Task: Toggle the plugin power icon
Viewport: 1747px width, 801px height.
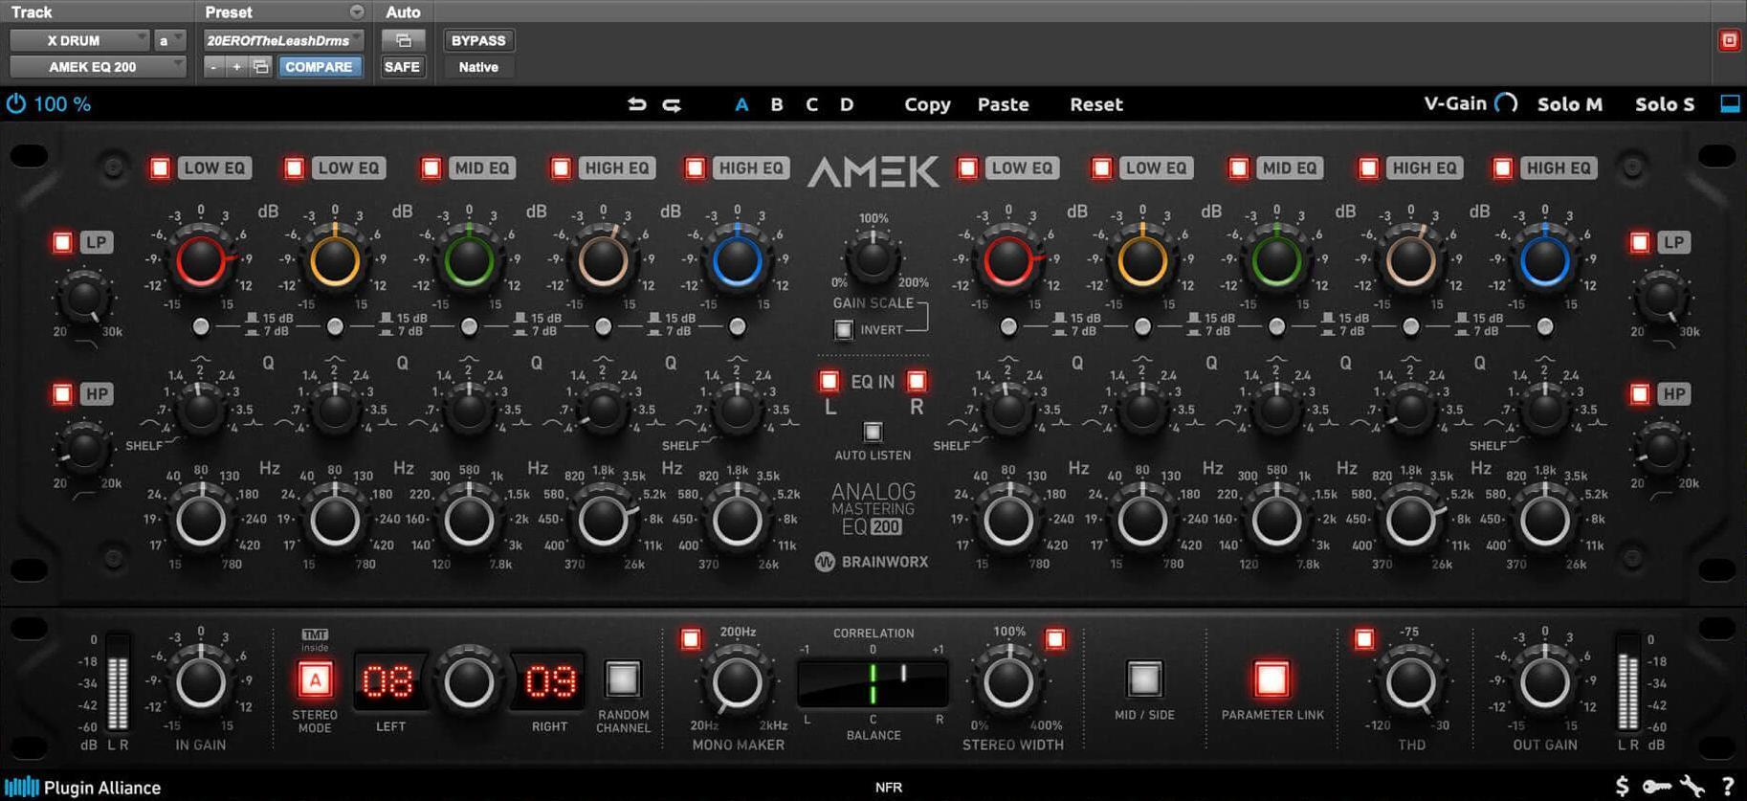Action: point(16,103)
